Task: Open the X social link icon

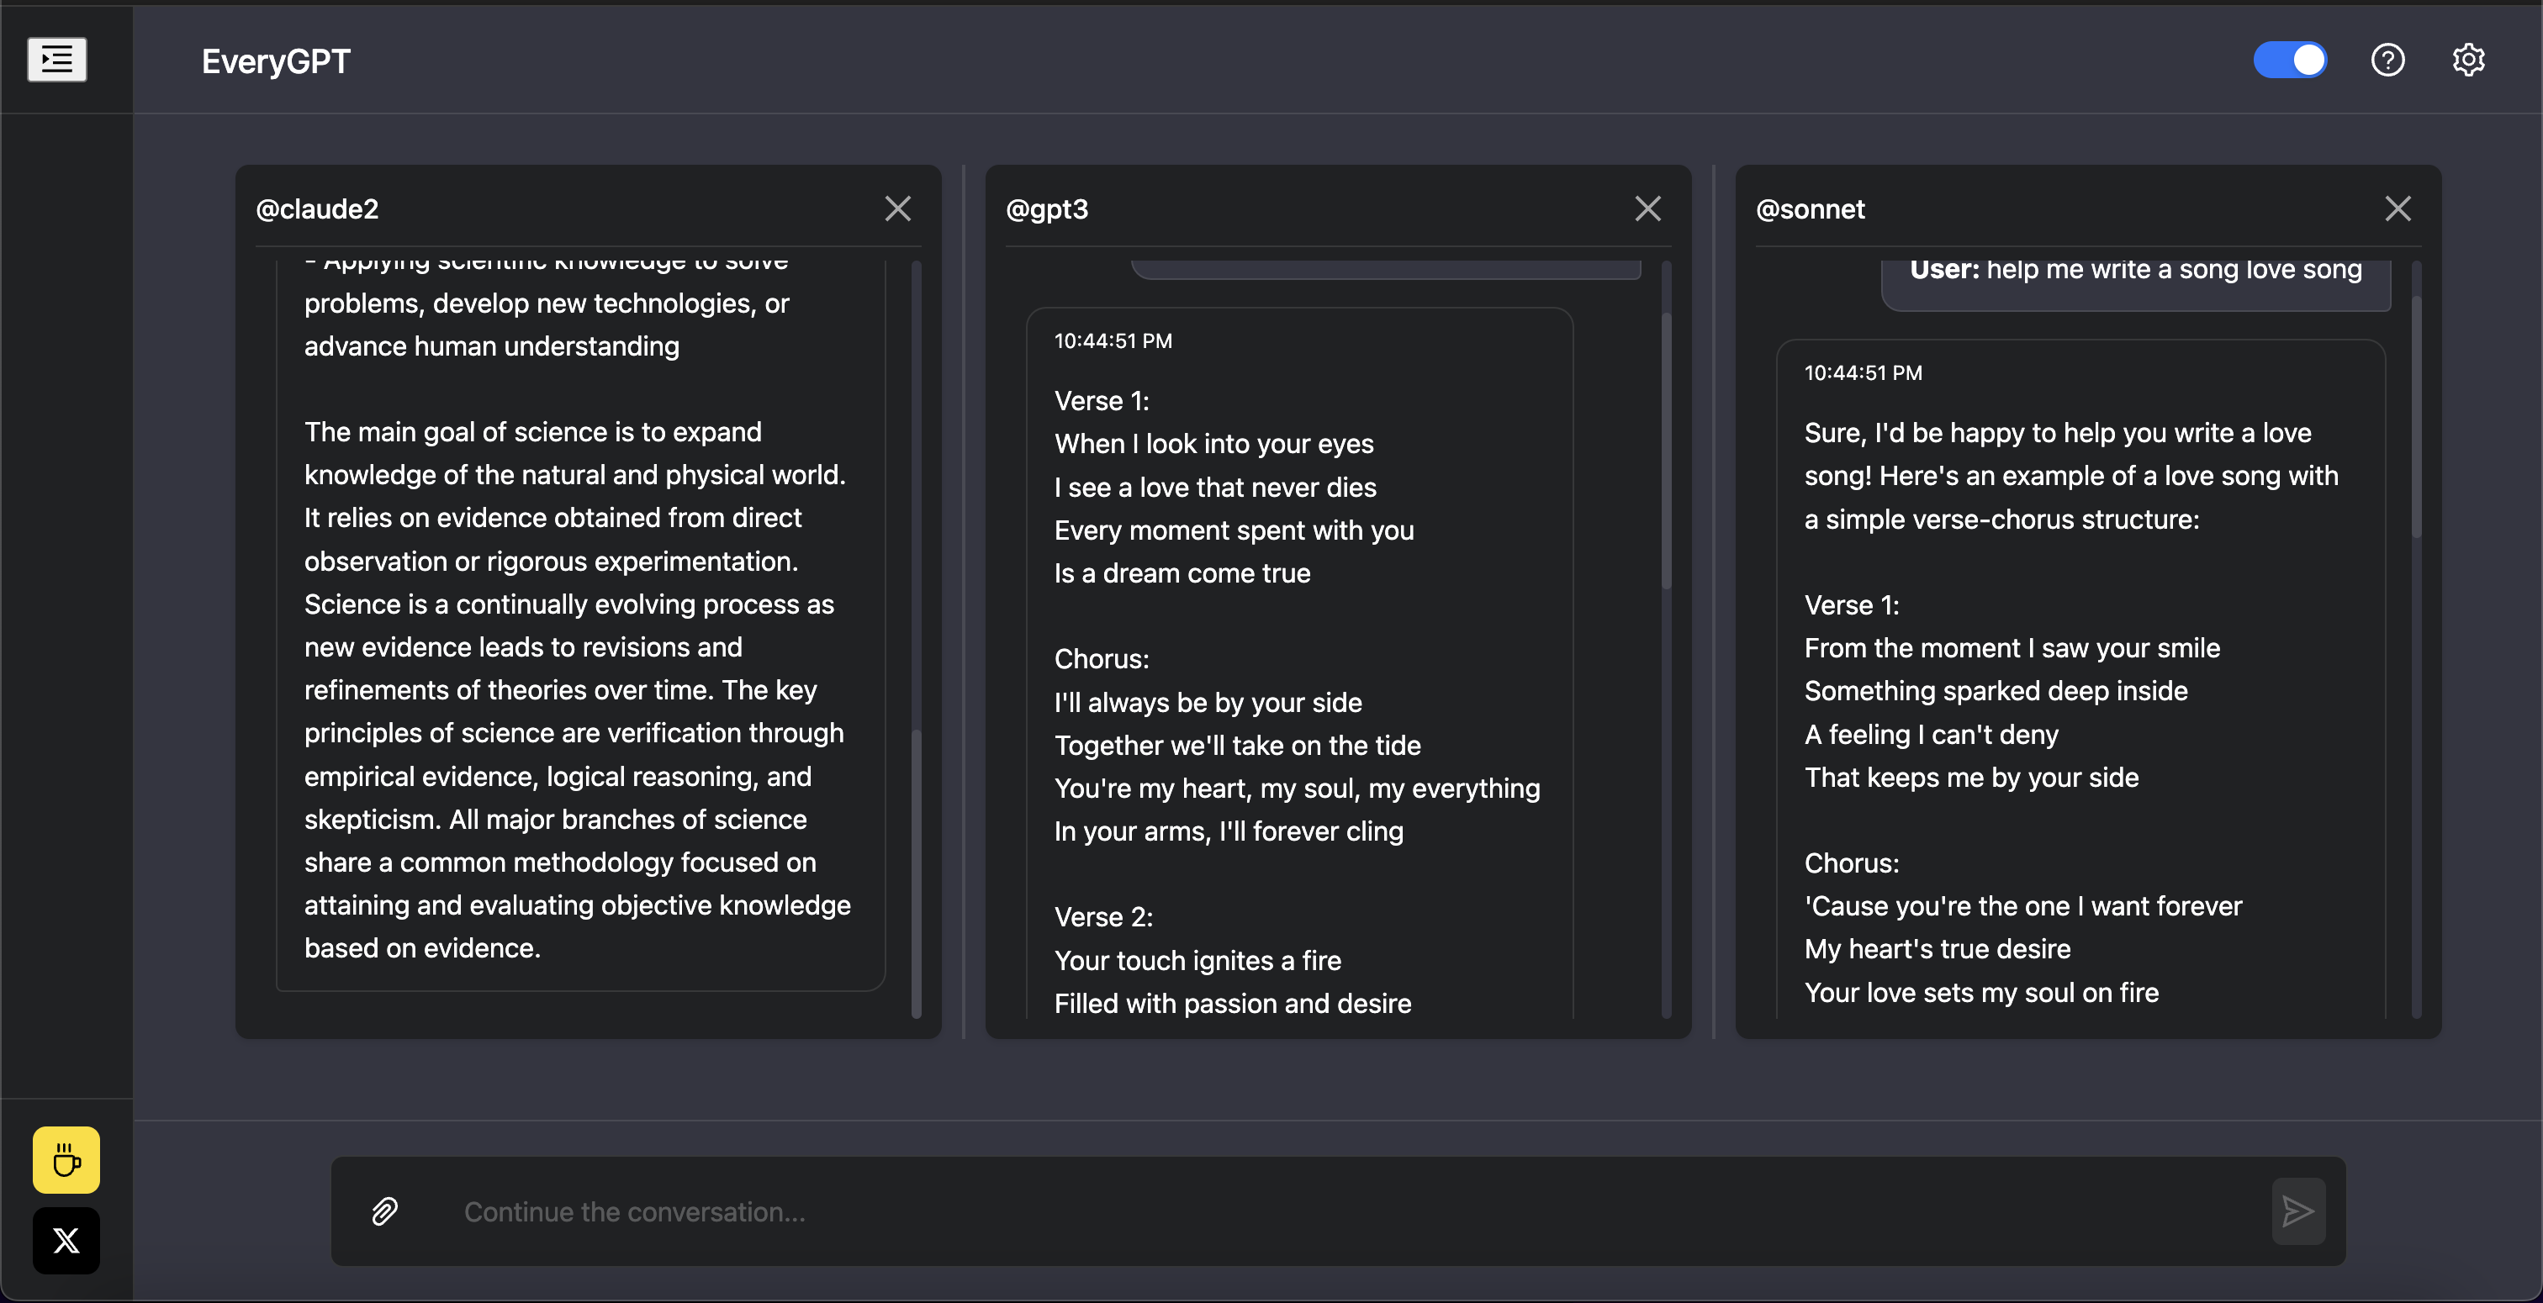Action: 66,1241
